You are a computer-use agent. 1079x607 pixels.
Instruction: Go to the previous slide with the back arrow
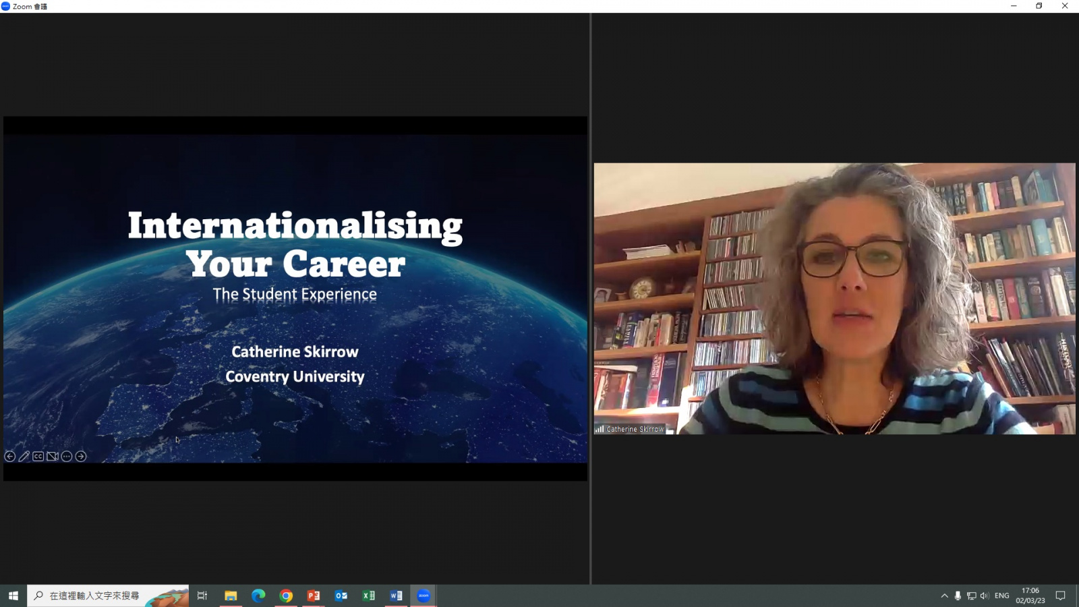click(x=9, y=457)
